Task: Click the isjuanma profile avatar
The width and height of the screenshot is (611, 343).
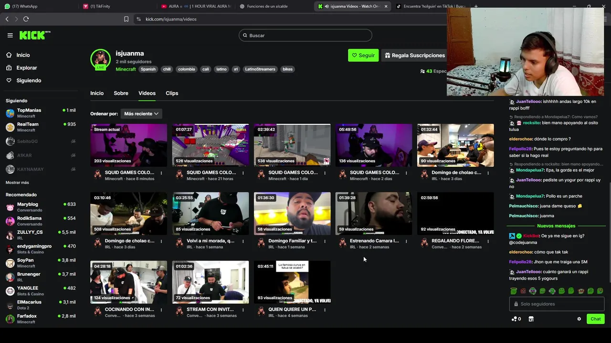Action: (x=100, y=59)
